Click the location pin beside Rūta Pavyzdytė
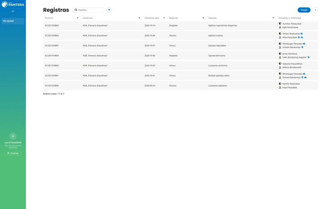The image size is (334, 209). [299, 37]
